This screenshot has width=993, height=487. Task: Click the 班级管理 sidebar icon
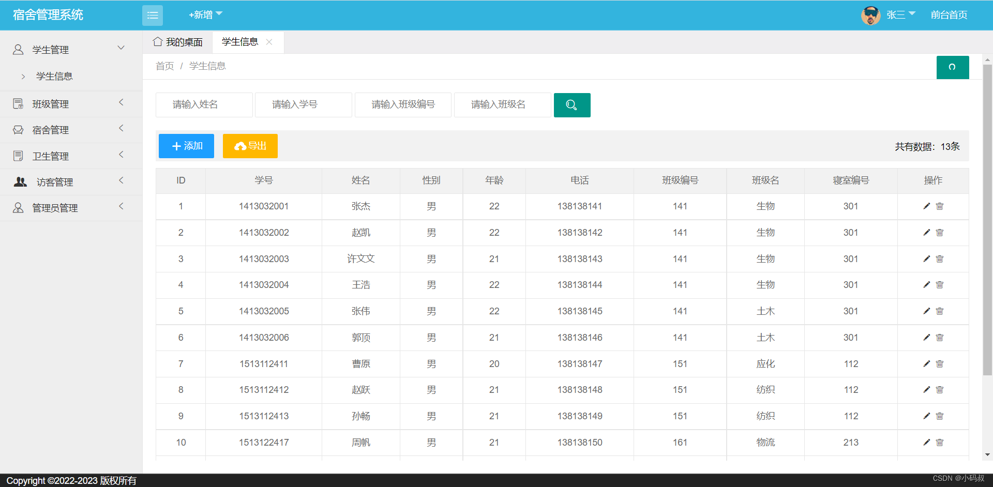pos(18,104)
